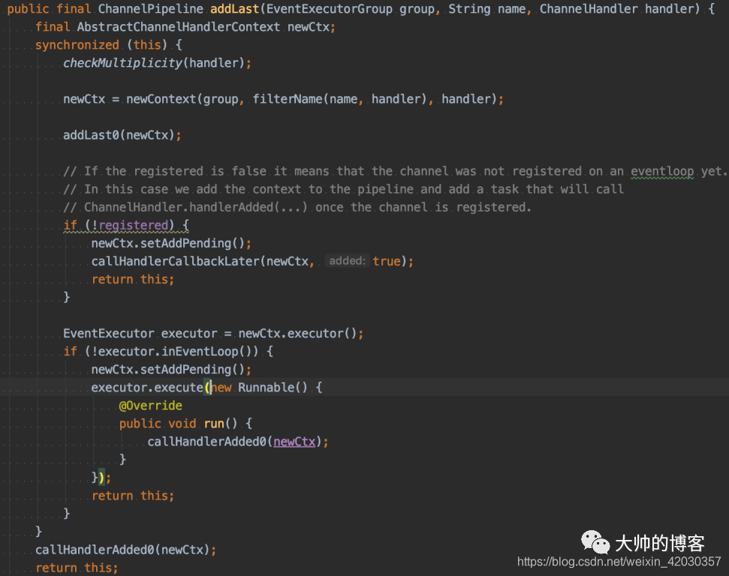Click the newContext call on the newCtx assignment line
The height and width of the screenshot is (576, 729).
161,99
